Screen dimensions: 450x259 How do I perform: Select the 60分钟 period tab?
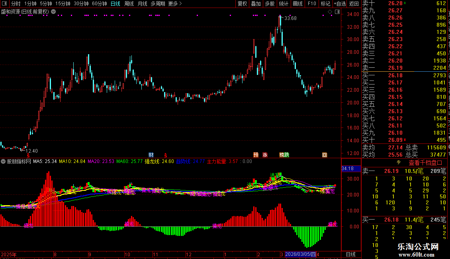100,4
